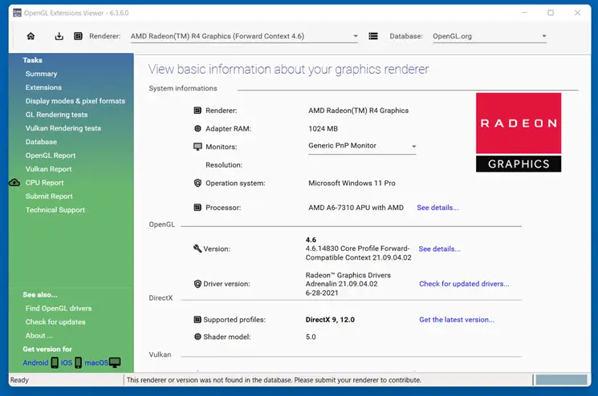
Task: Click the Ready status text
Action: [x=19, y=380]
